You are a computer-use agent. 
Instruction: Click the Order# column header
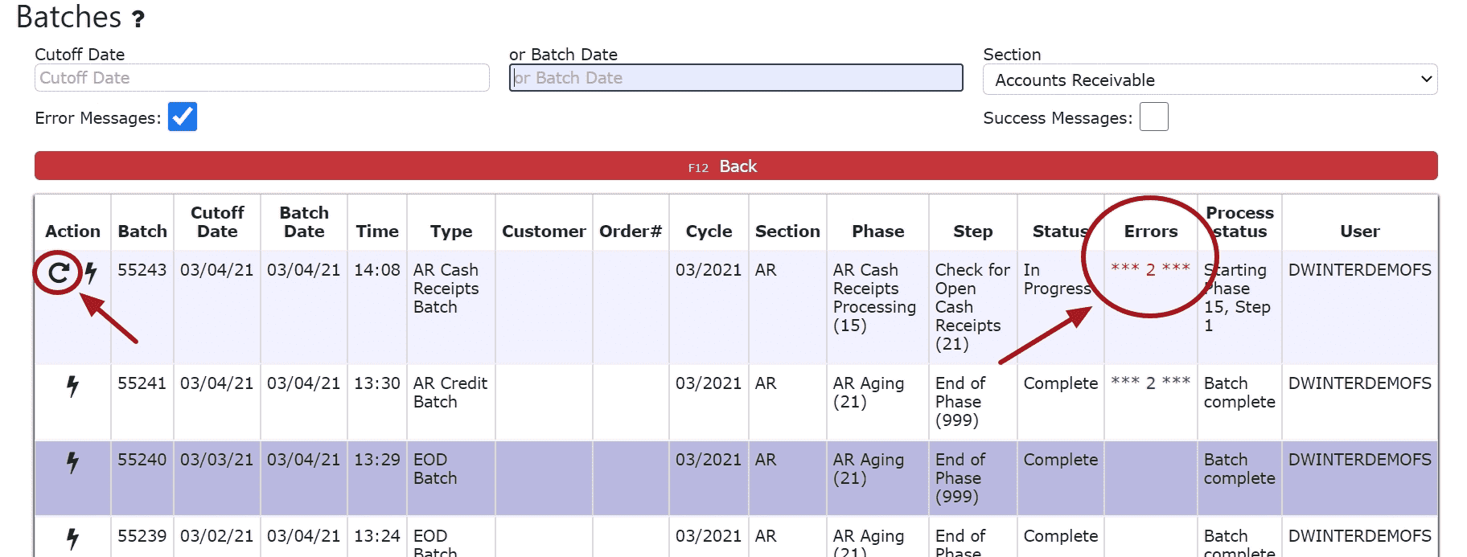tap(631, 231)
